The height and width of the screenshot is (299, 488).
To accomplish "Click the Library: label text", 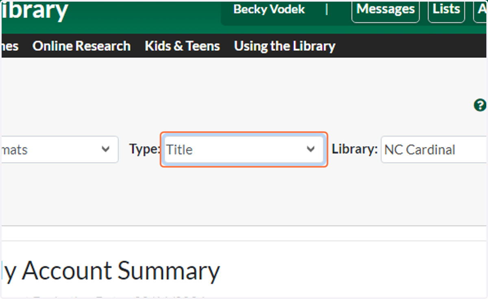I will (x=355, y=149).
